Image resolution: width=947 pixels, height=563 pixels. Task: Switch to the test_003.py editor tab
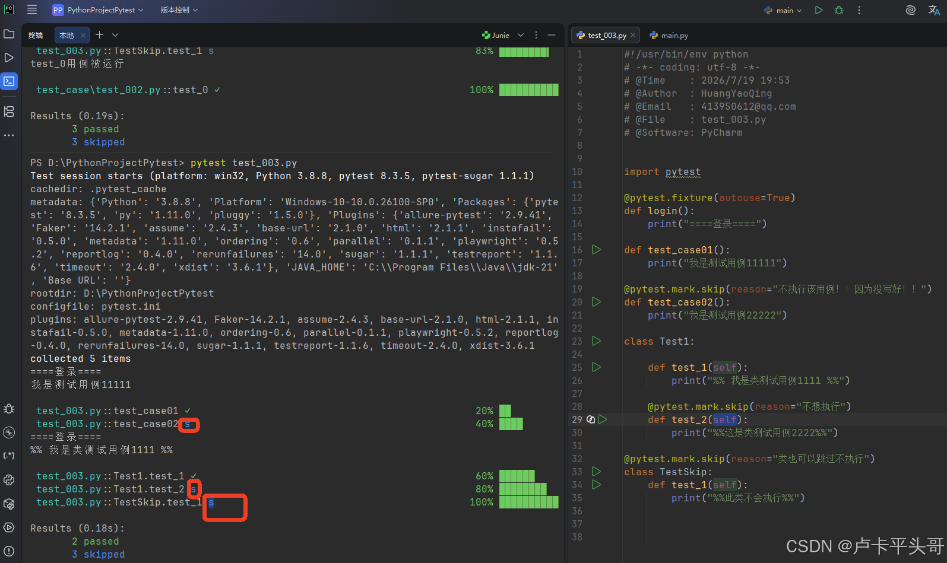tap(607, 36)
